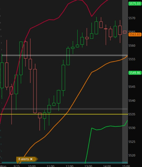The width and height of the screenshot is (142, 167).
Task: Select the last small red candle
Action: pos(125,32)
